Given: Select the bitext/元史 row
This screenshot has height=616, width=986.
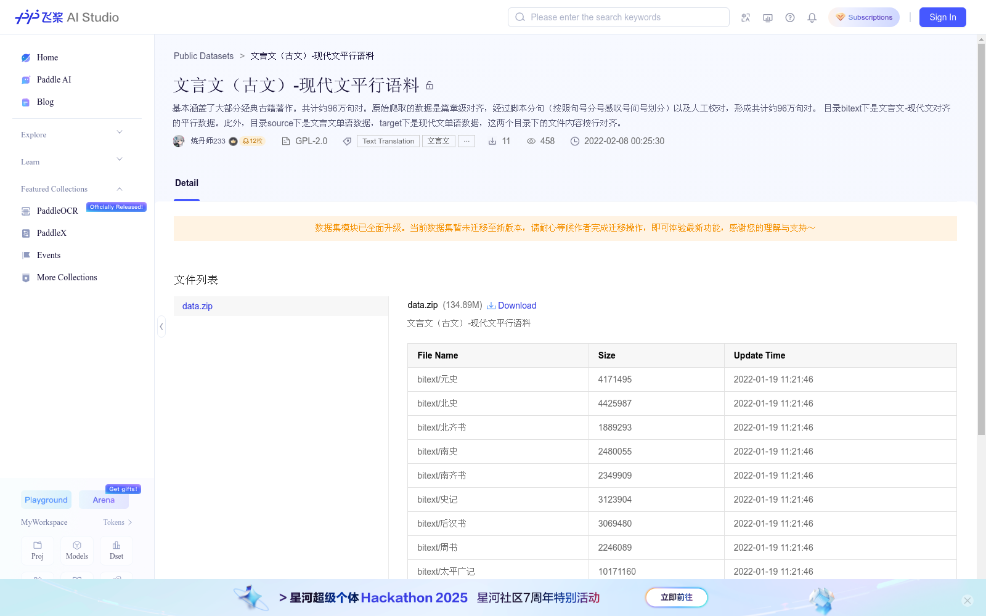Looking at the screenshot, I should [x=682, y=379].
